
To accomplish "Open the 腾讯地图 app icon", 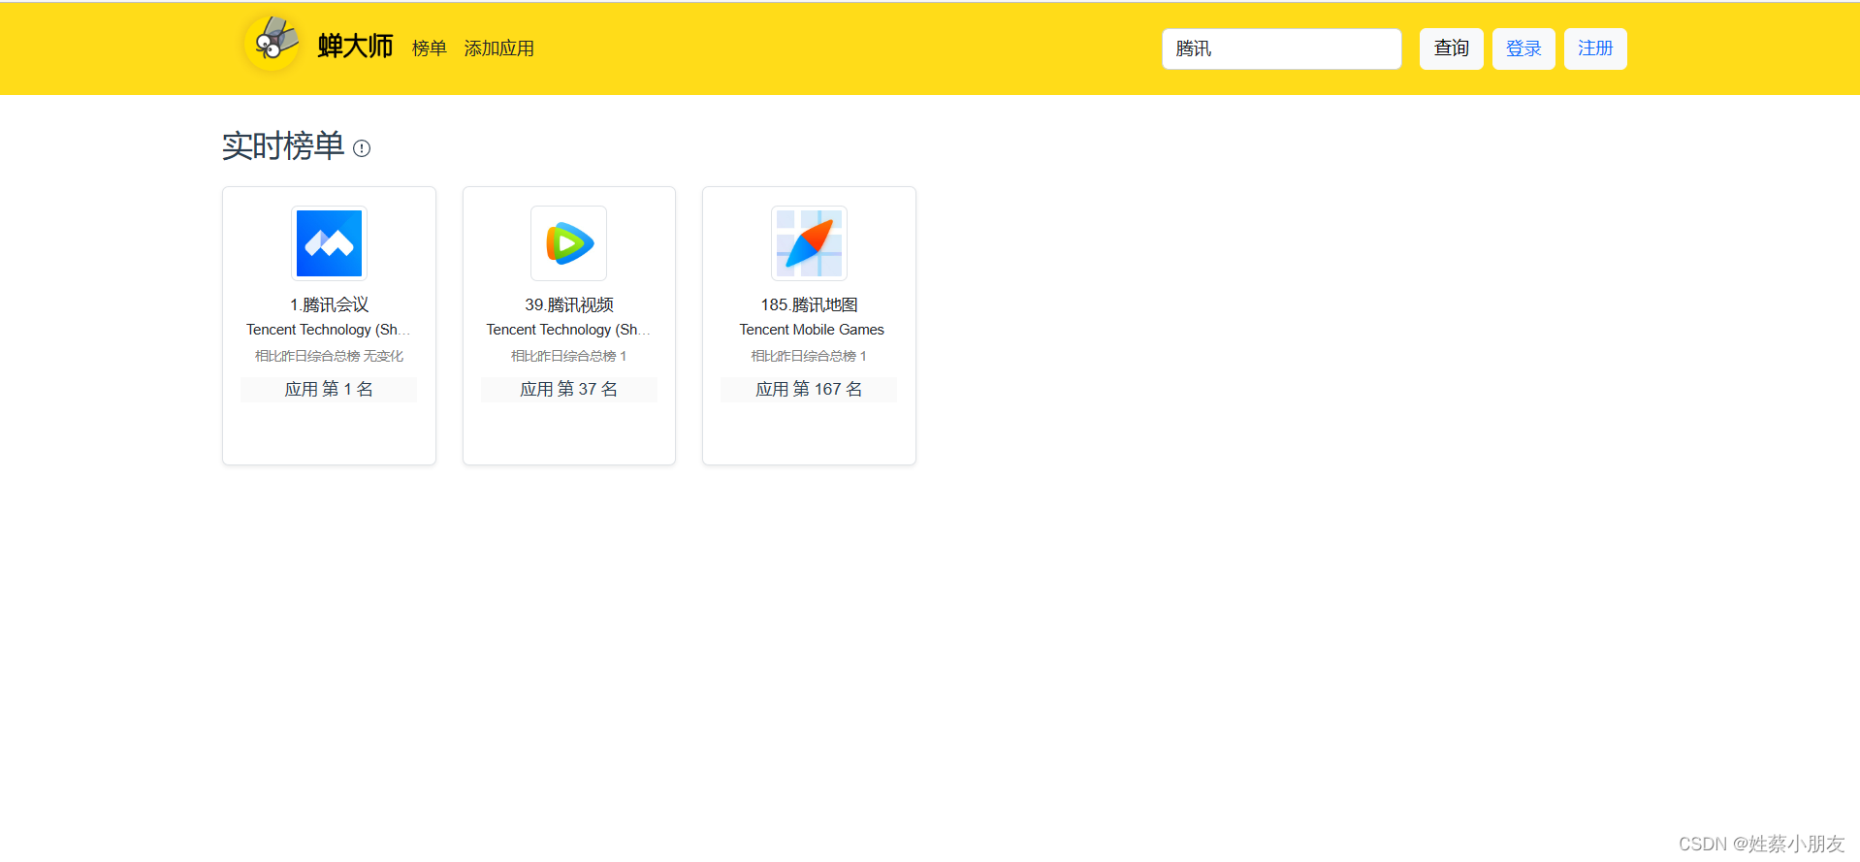I will tap(809, 243).
